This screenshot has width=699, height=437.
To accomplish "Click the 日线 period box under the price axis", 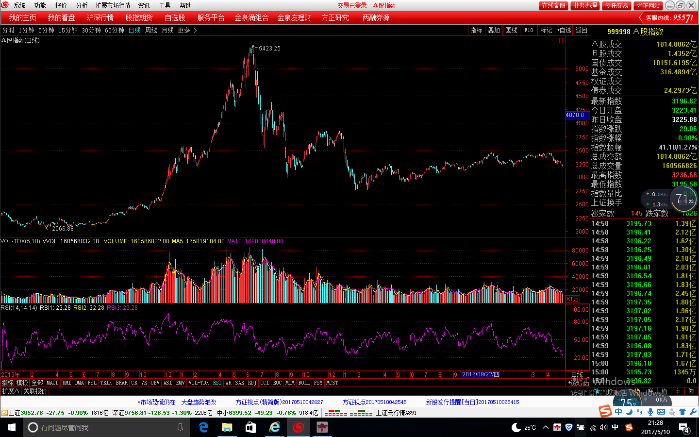I will 577,375.
